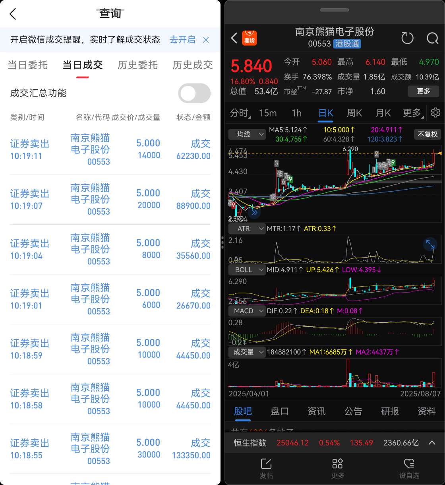Open the 历史委托 tab
The width and height of the screenshot is (445, 485).
137,65
